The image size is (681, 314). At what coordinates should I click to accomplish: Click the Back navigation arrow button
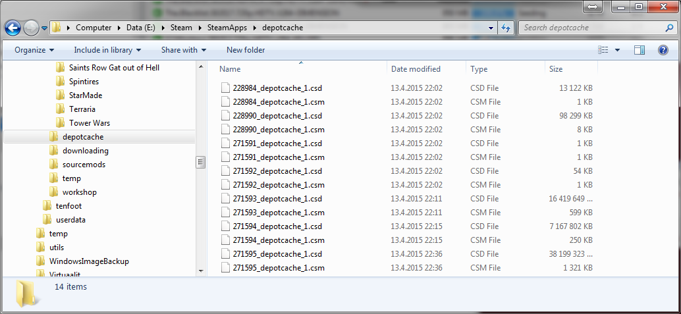pos(13,28)
